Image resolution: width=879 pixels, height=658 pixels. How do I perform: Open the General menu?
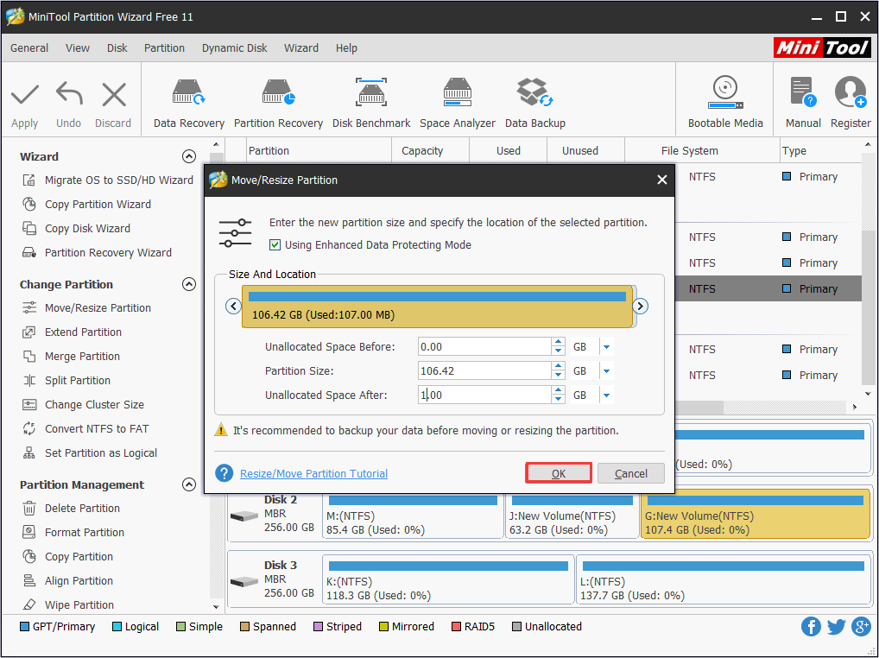pyautogui.click(x=29, y=48)
